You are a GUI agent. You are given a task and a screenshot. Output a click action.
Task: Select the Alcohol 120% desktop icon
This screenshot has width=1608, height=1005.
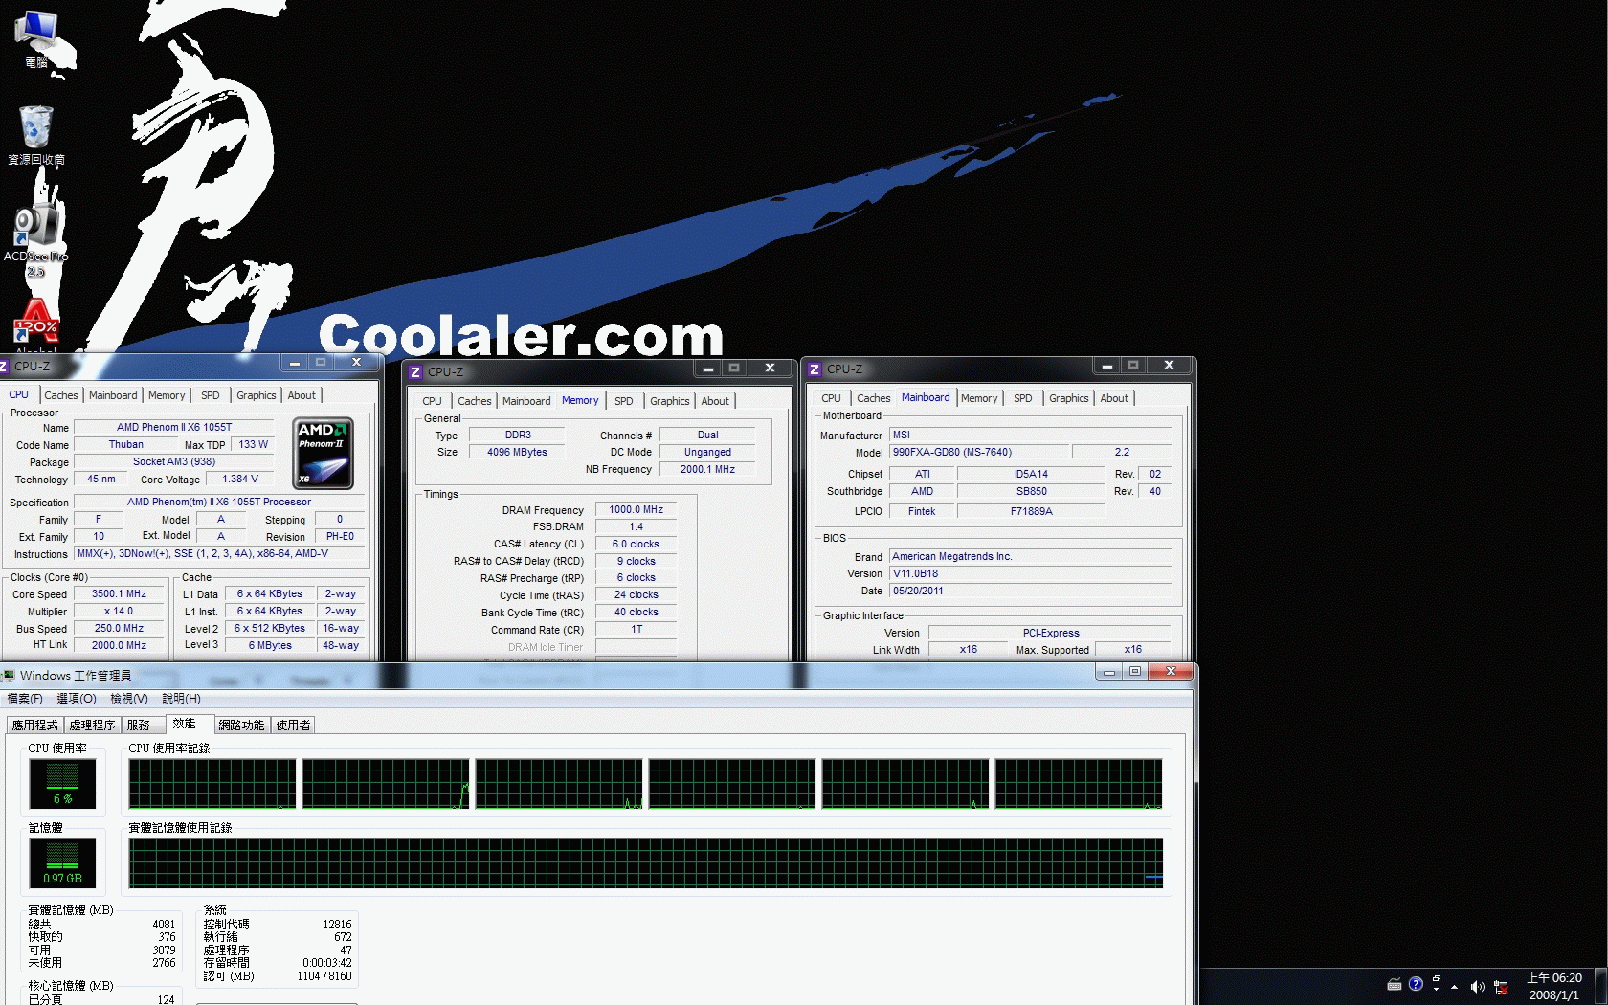36,325
